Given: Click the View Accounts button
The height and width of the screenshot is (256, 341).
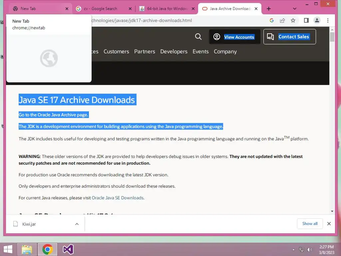Looking at the screenshot, I should click(x=235, y=37).
